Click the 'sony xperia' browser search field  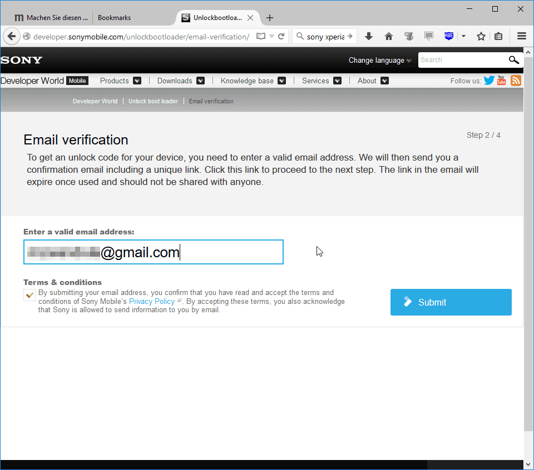(325, 37)
